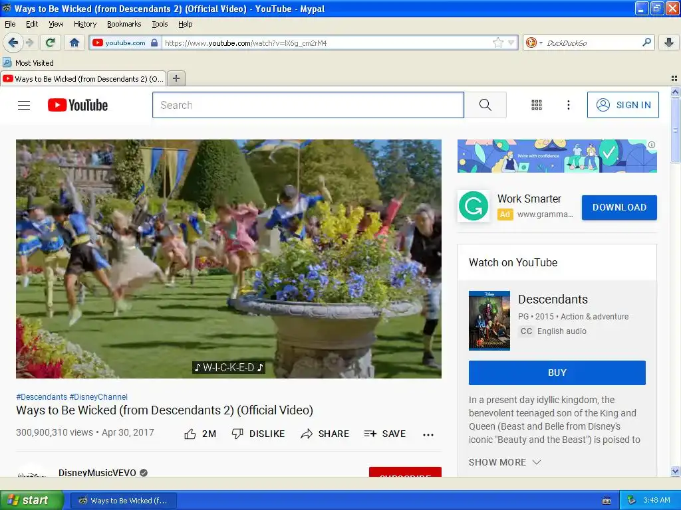
Task: Click the youtube.com site identity label
Action: [125, 42]
